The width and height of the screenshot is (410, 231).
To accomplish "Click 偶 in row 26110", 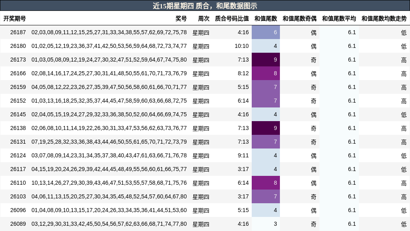I will tap(313, 183).
